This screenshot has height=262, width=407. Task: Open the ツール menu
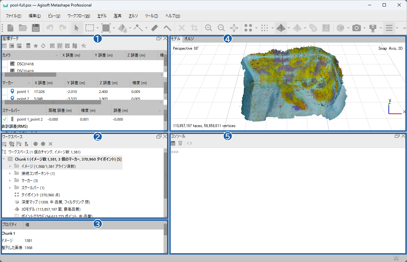[x=151, y=16]
